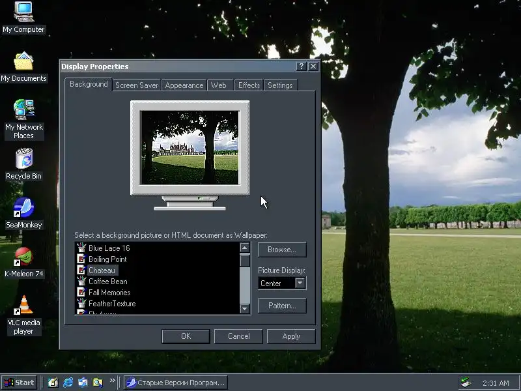Close the Display Properties dialog
This screenshot has height=391, width=521.
click(313, 66)
